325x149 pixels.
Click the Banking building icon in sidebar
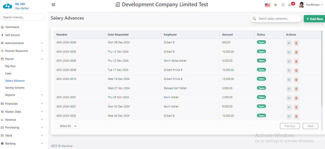point(2,143)
